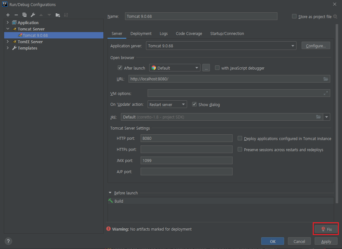Enable with JavaScript debugger checkbox

(x=217, y=68)
